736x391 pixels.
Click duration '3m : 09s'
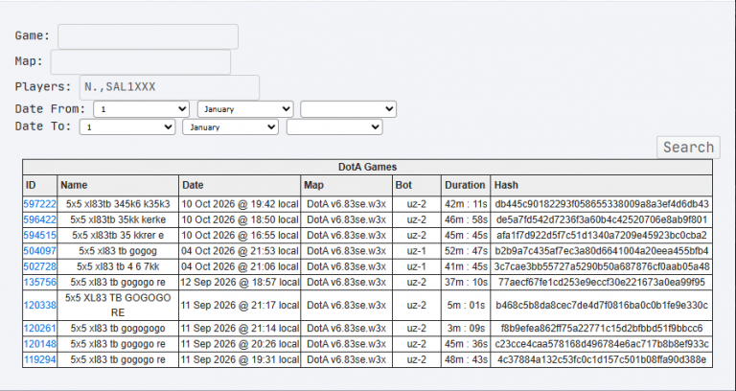(x=466, y=328)
